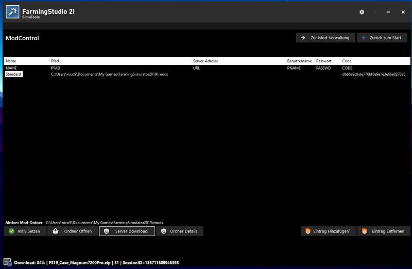
Task: Click the details icon on Ordner Details
Action: [164, 231]
